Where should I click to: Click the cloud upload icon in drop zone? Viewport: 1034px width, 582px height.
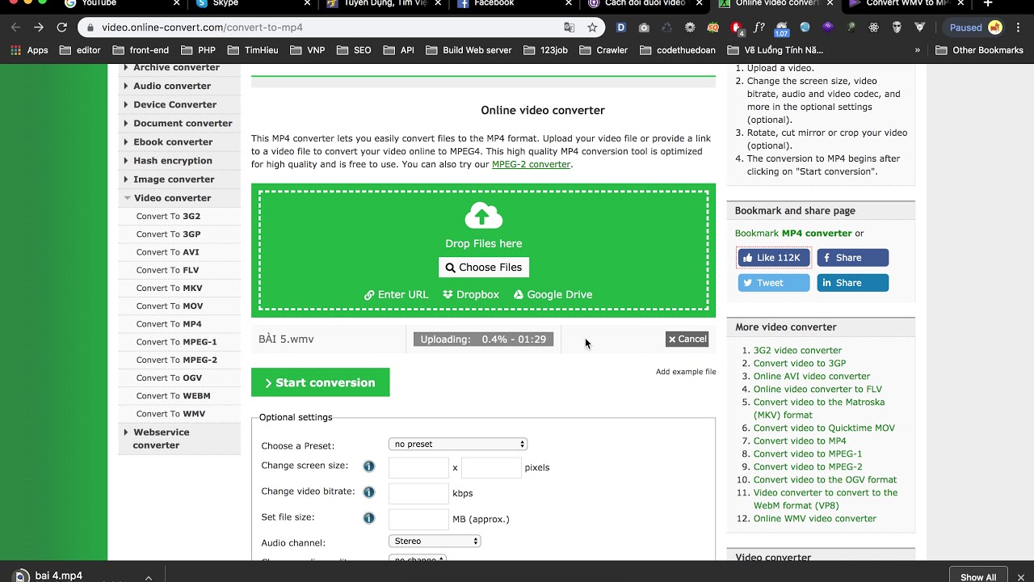483,216
